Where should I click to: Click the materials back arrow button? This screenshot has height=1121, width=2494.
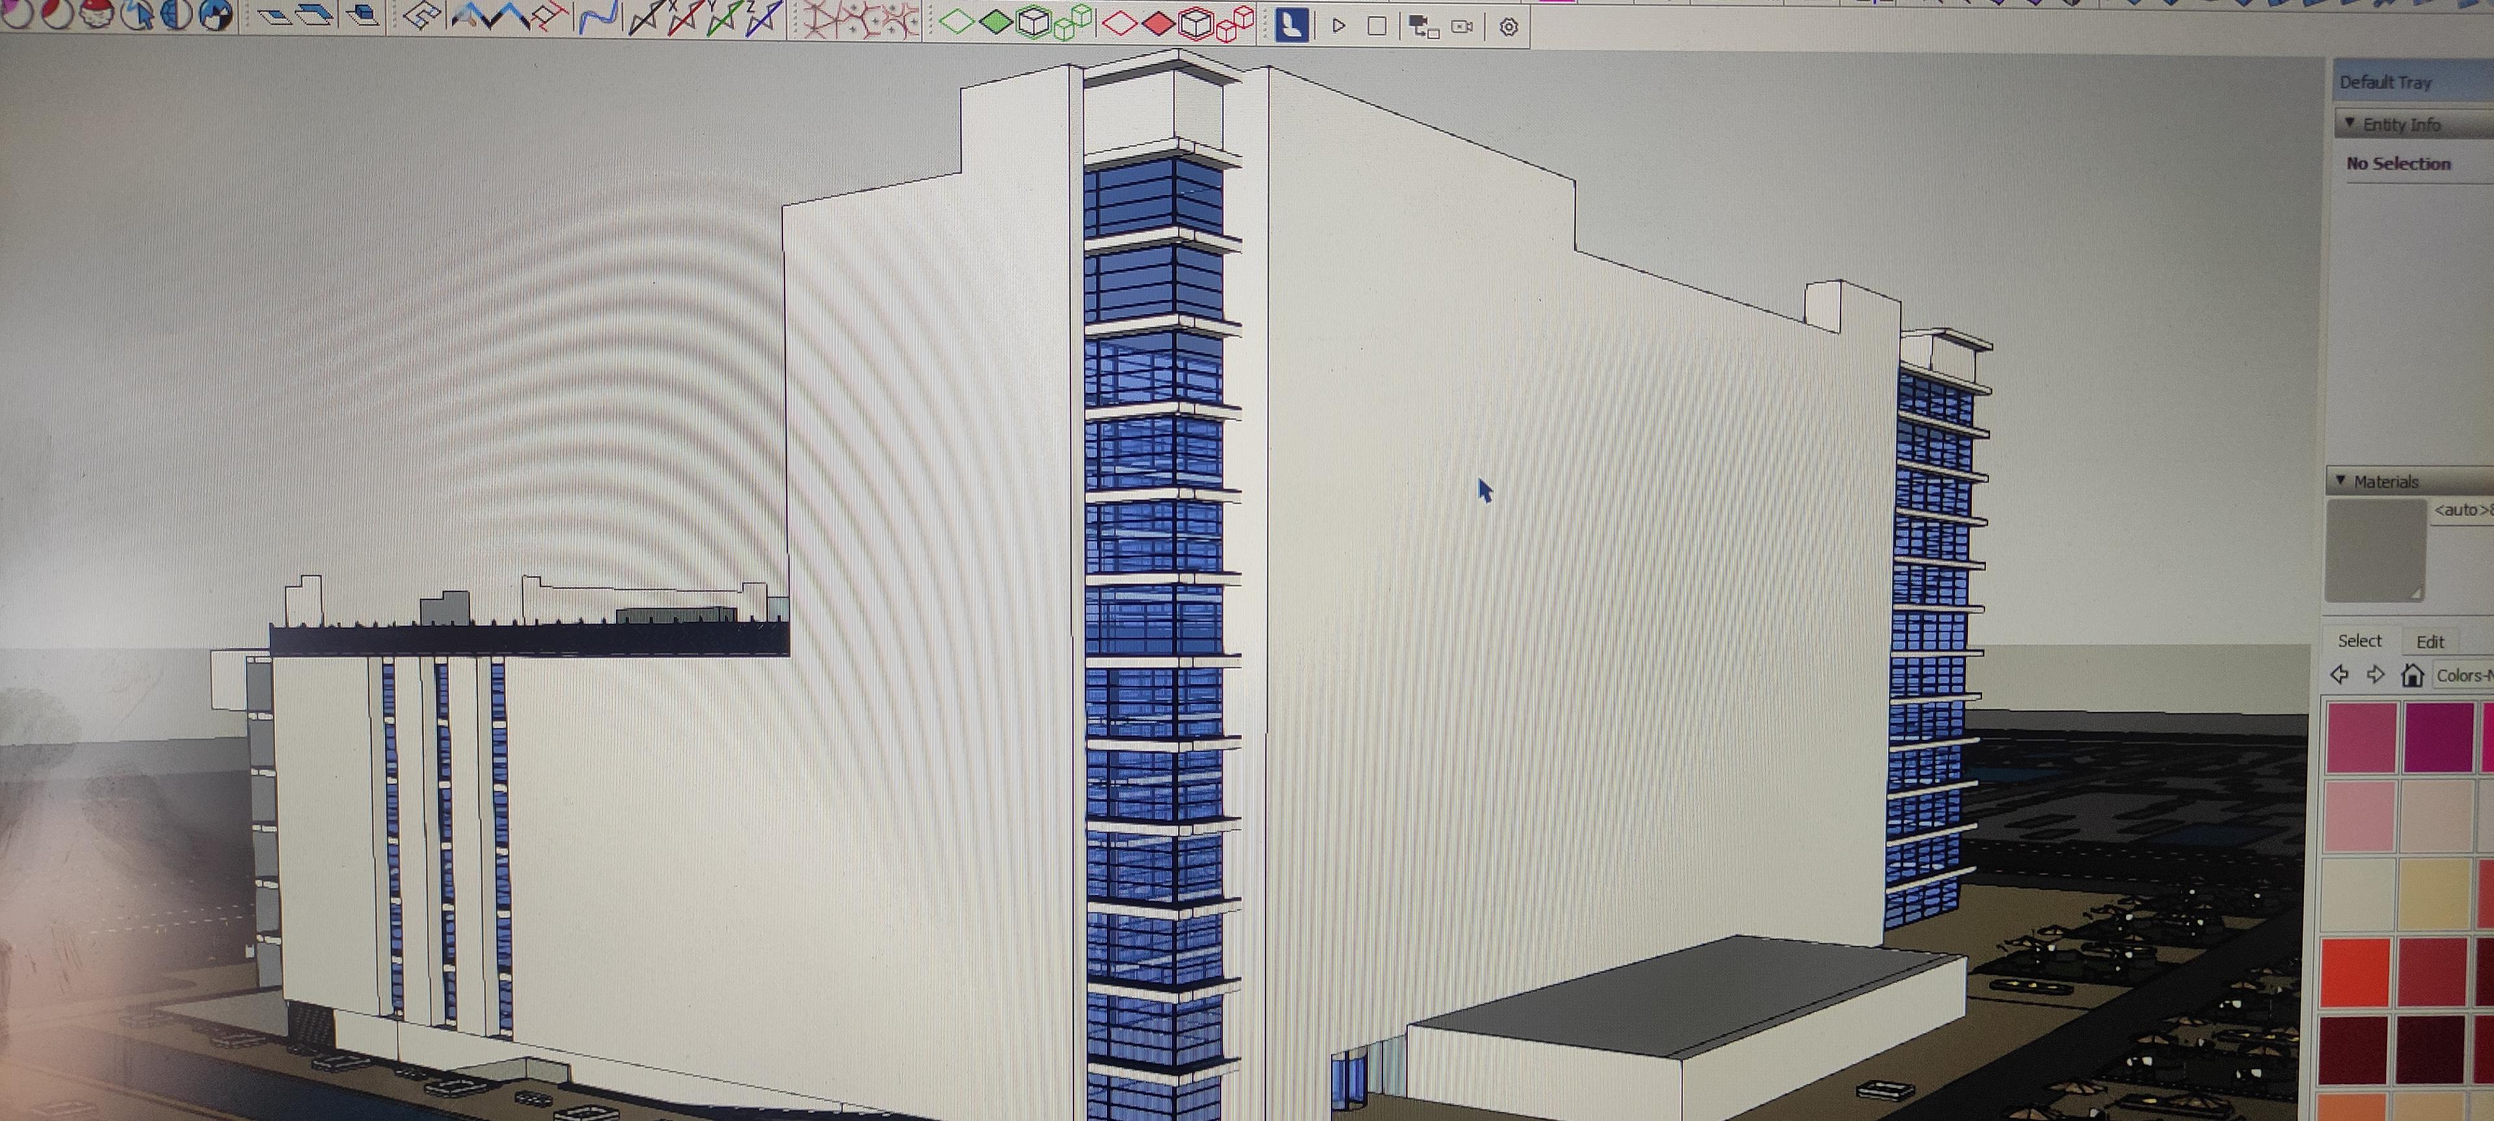pos(2339,674)
